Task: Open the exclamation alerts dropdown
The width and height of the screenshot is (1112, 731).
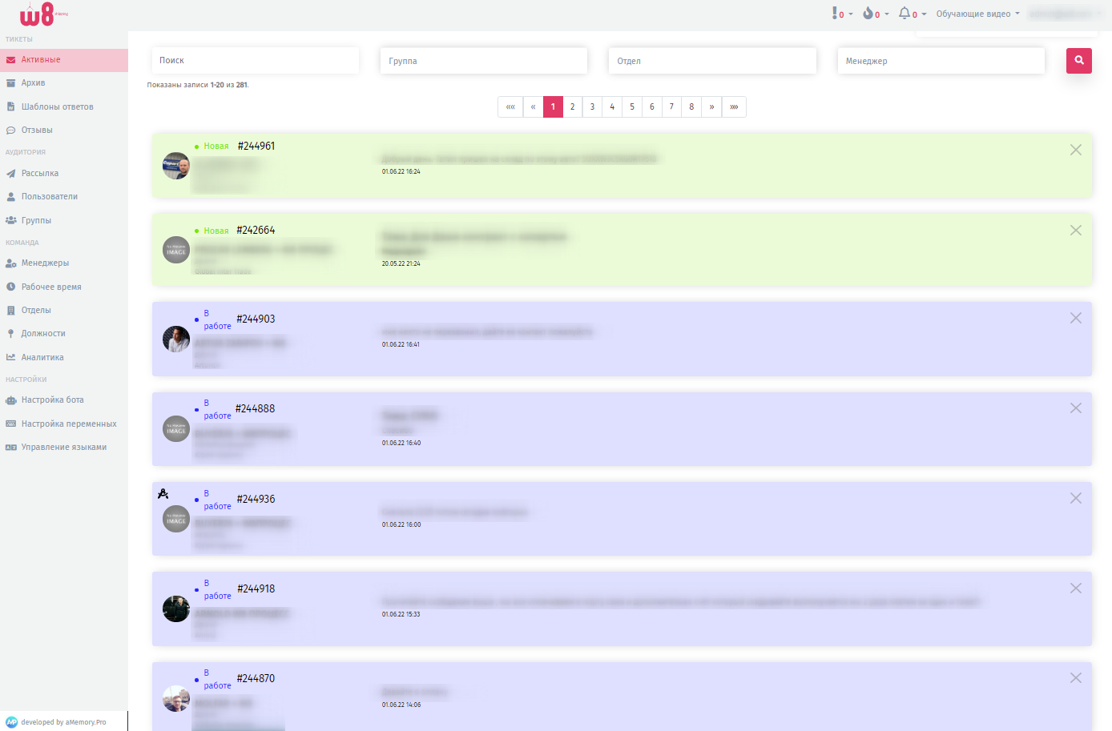Action: (x=842, y=14)
